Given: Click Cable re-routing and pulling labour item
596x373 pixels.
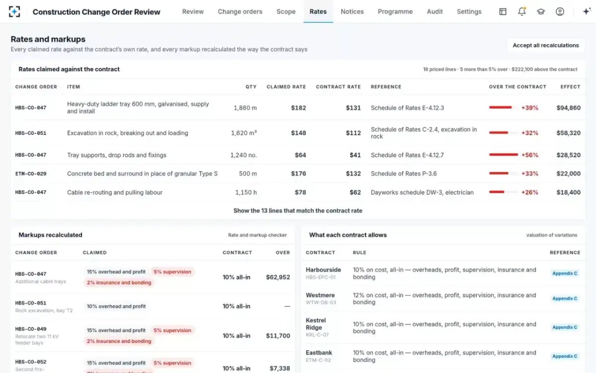Looking at the screenshot, I should tap(115, 192).
